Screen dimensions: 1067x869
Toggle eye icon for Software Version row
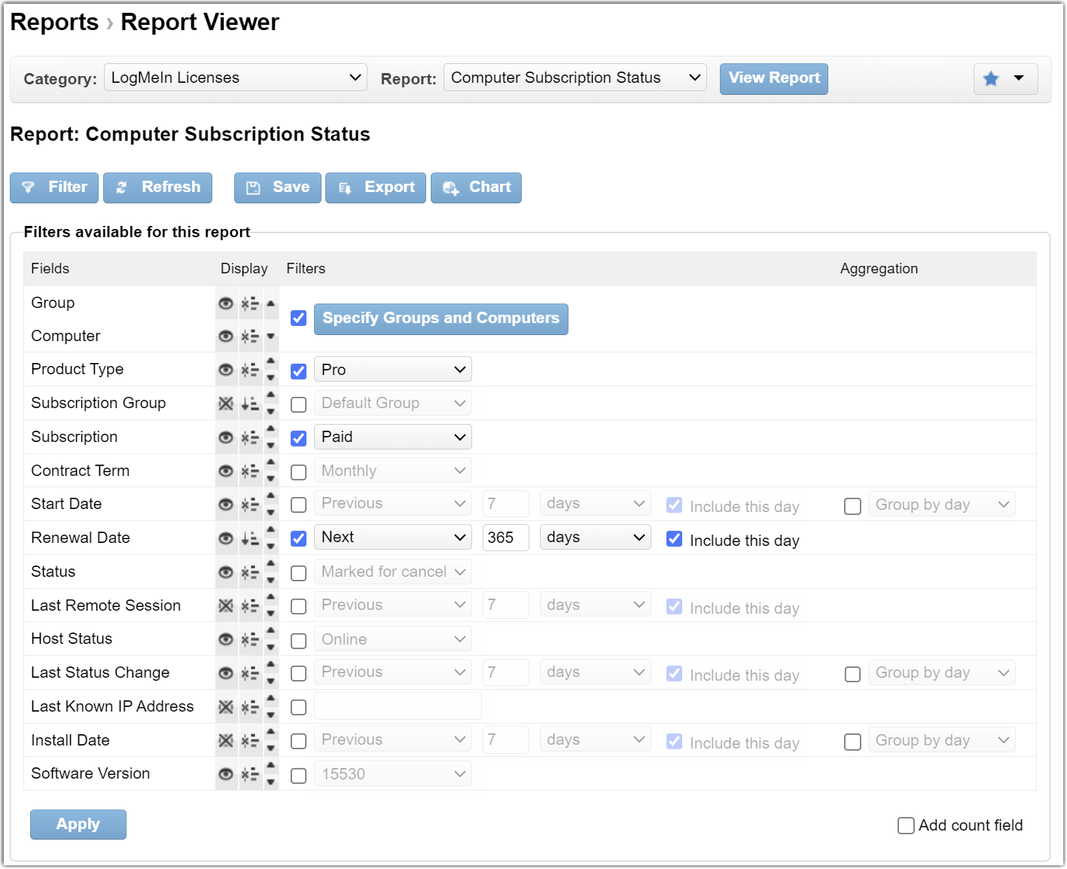click(226, 774)
